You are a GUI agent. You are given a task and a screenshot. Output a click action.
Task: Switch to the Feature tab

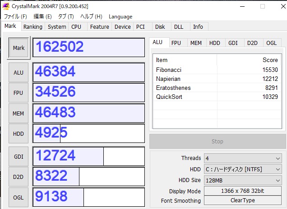[x=99, y=27]
